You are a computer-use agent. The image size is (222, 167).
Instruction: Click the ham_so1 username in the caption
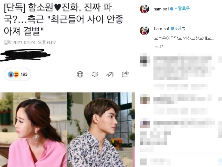coord(162,29)
